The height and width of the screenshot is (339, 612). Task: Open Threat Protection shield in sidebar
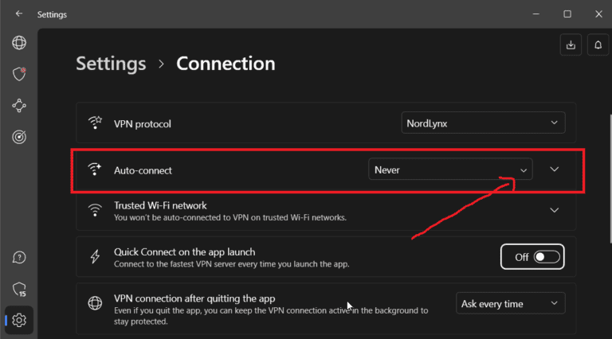(x=19, y=74)
